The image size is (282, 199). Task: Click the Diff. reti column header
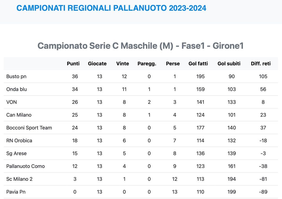tap(261, 64)
